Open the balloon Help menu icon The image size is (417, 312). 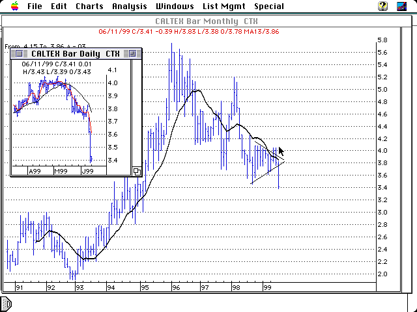[382, 6]
